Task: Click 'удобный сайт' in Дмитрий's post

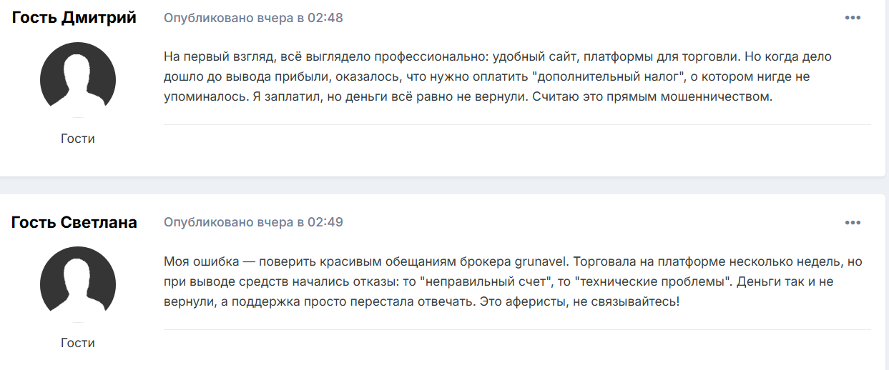Action: pos(526,56)
